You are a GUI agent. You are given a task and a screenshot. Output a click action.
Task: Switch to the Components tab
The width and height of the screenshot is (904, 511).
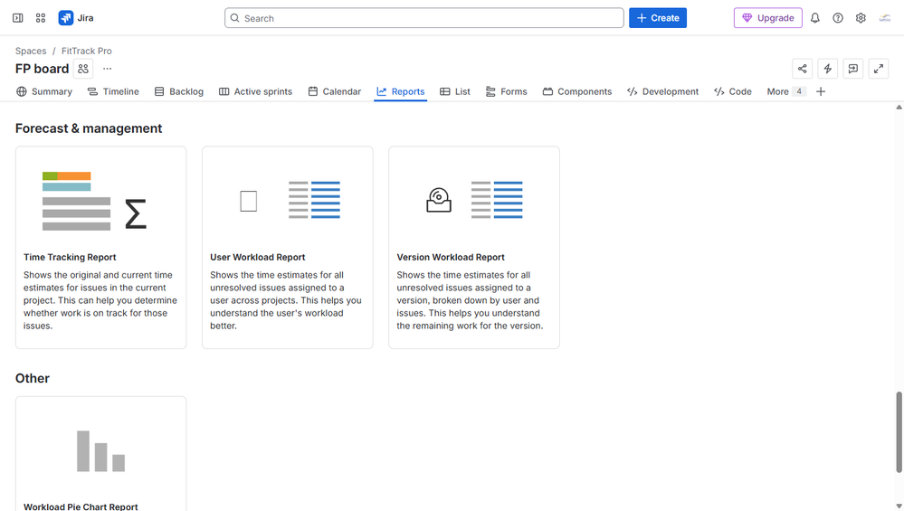[x=577, y=91]
